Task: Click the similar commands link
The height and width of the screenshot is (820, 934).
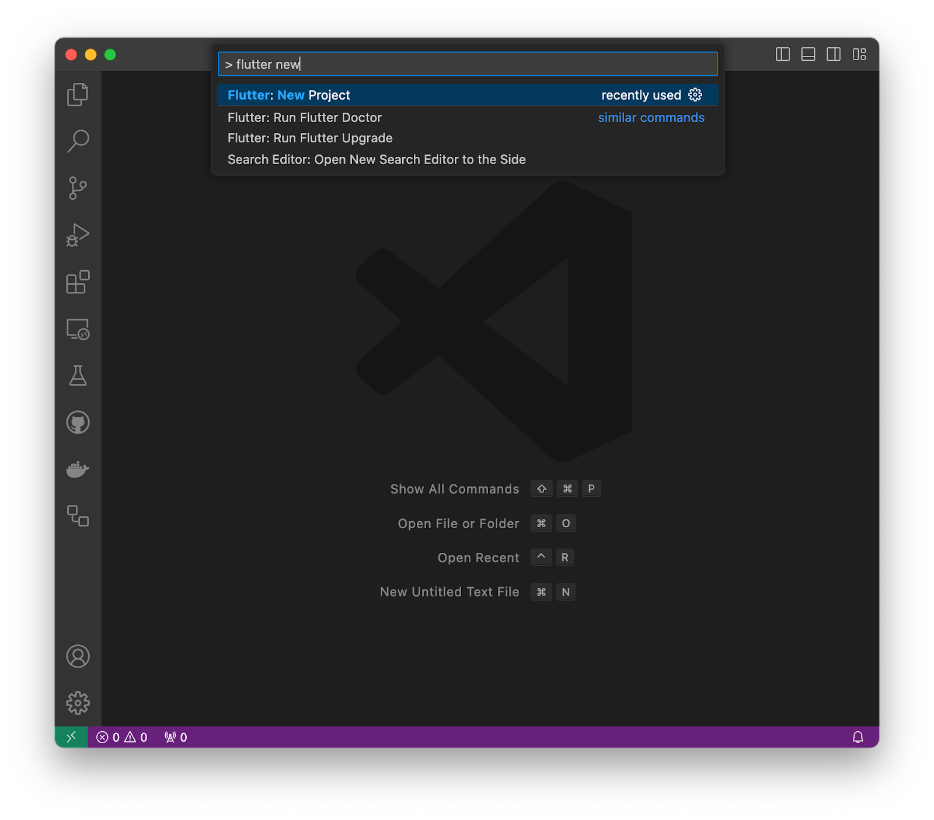Action: 650,117
